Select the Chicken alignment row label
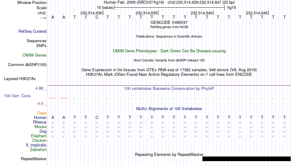Image resolution: width=291 pixels, height=166 pixels. [x=39, y=140]
